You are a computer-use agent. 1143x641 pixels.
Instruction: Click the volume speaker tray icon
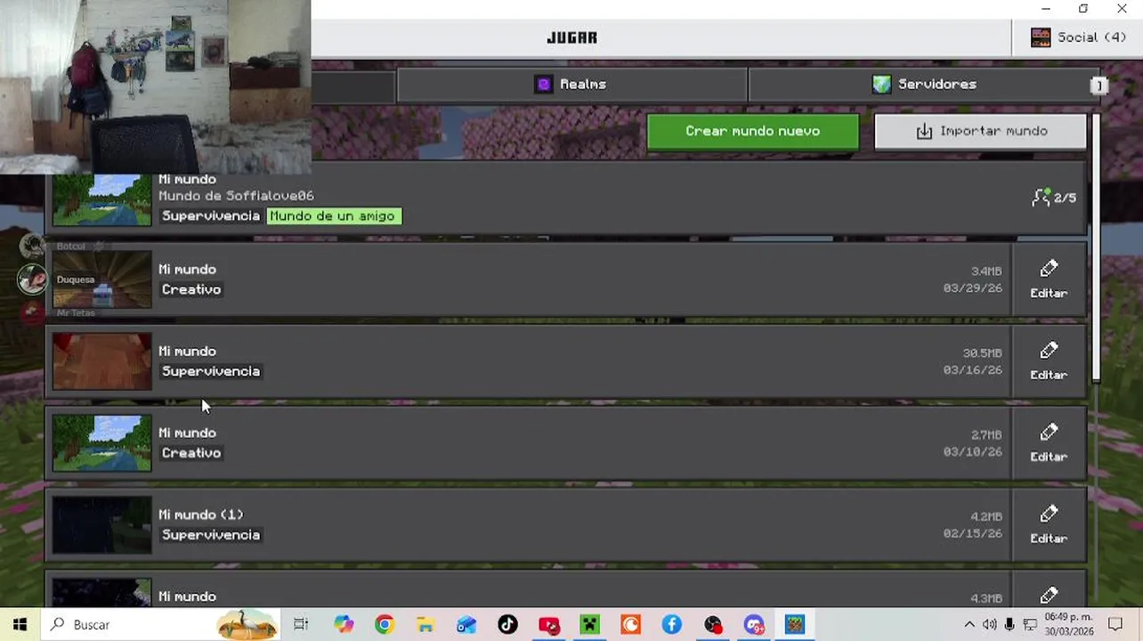(990, 625)
